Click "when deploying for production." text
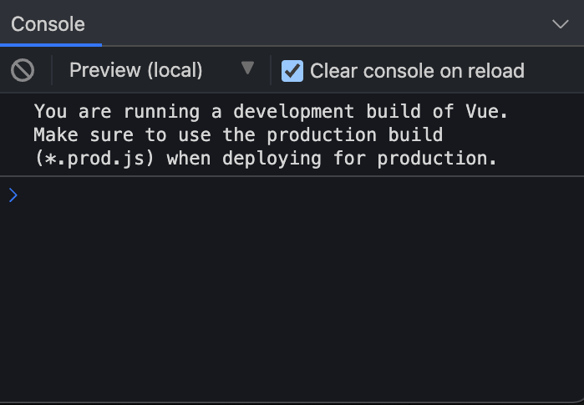584x405 pixels. point(332,158)
